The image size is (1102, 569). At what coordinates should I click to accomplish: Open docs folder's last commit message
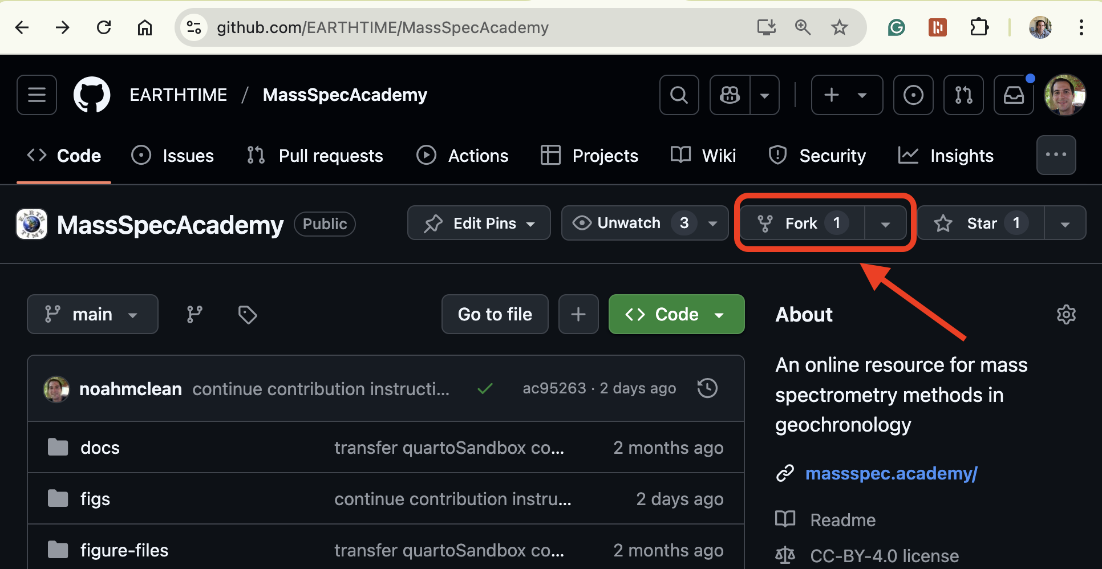(x=449, y=448)
